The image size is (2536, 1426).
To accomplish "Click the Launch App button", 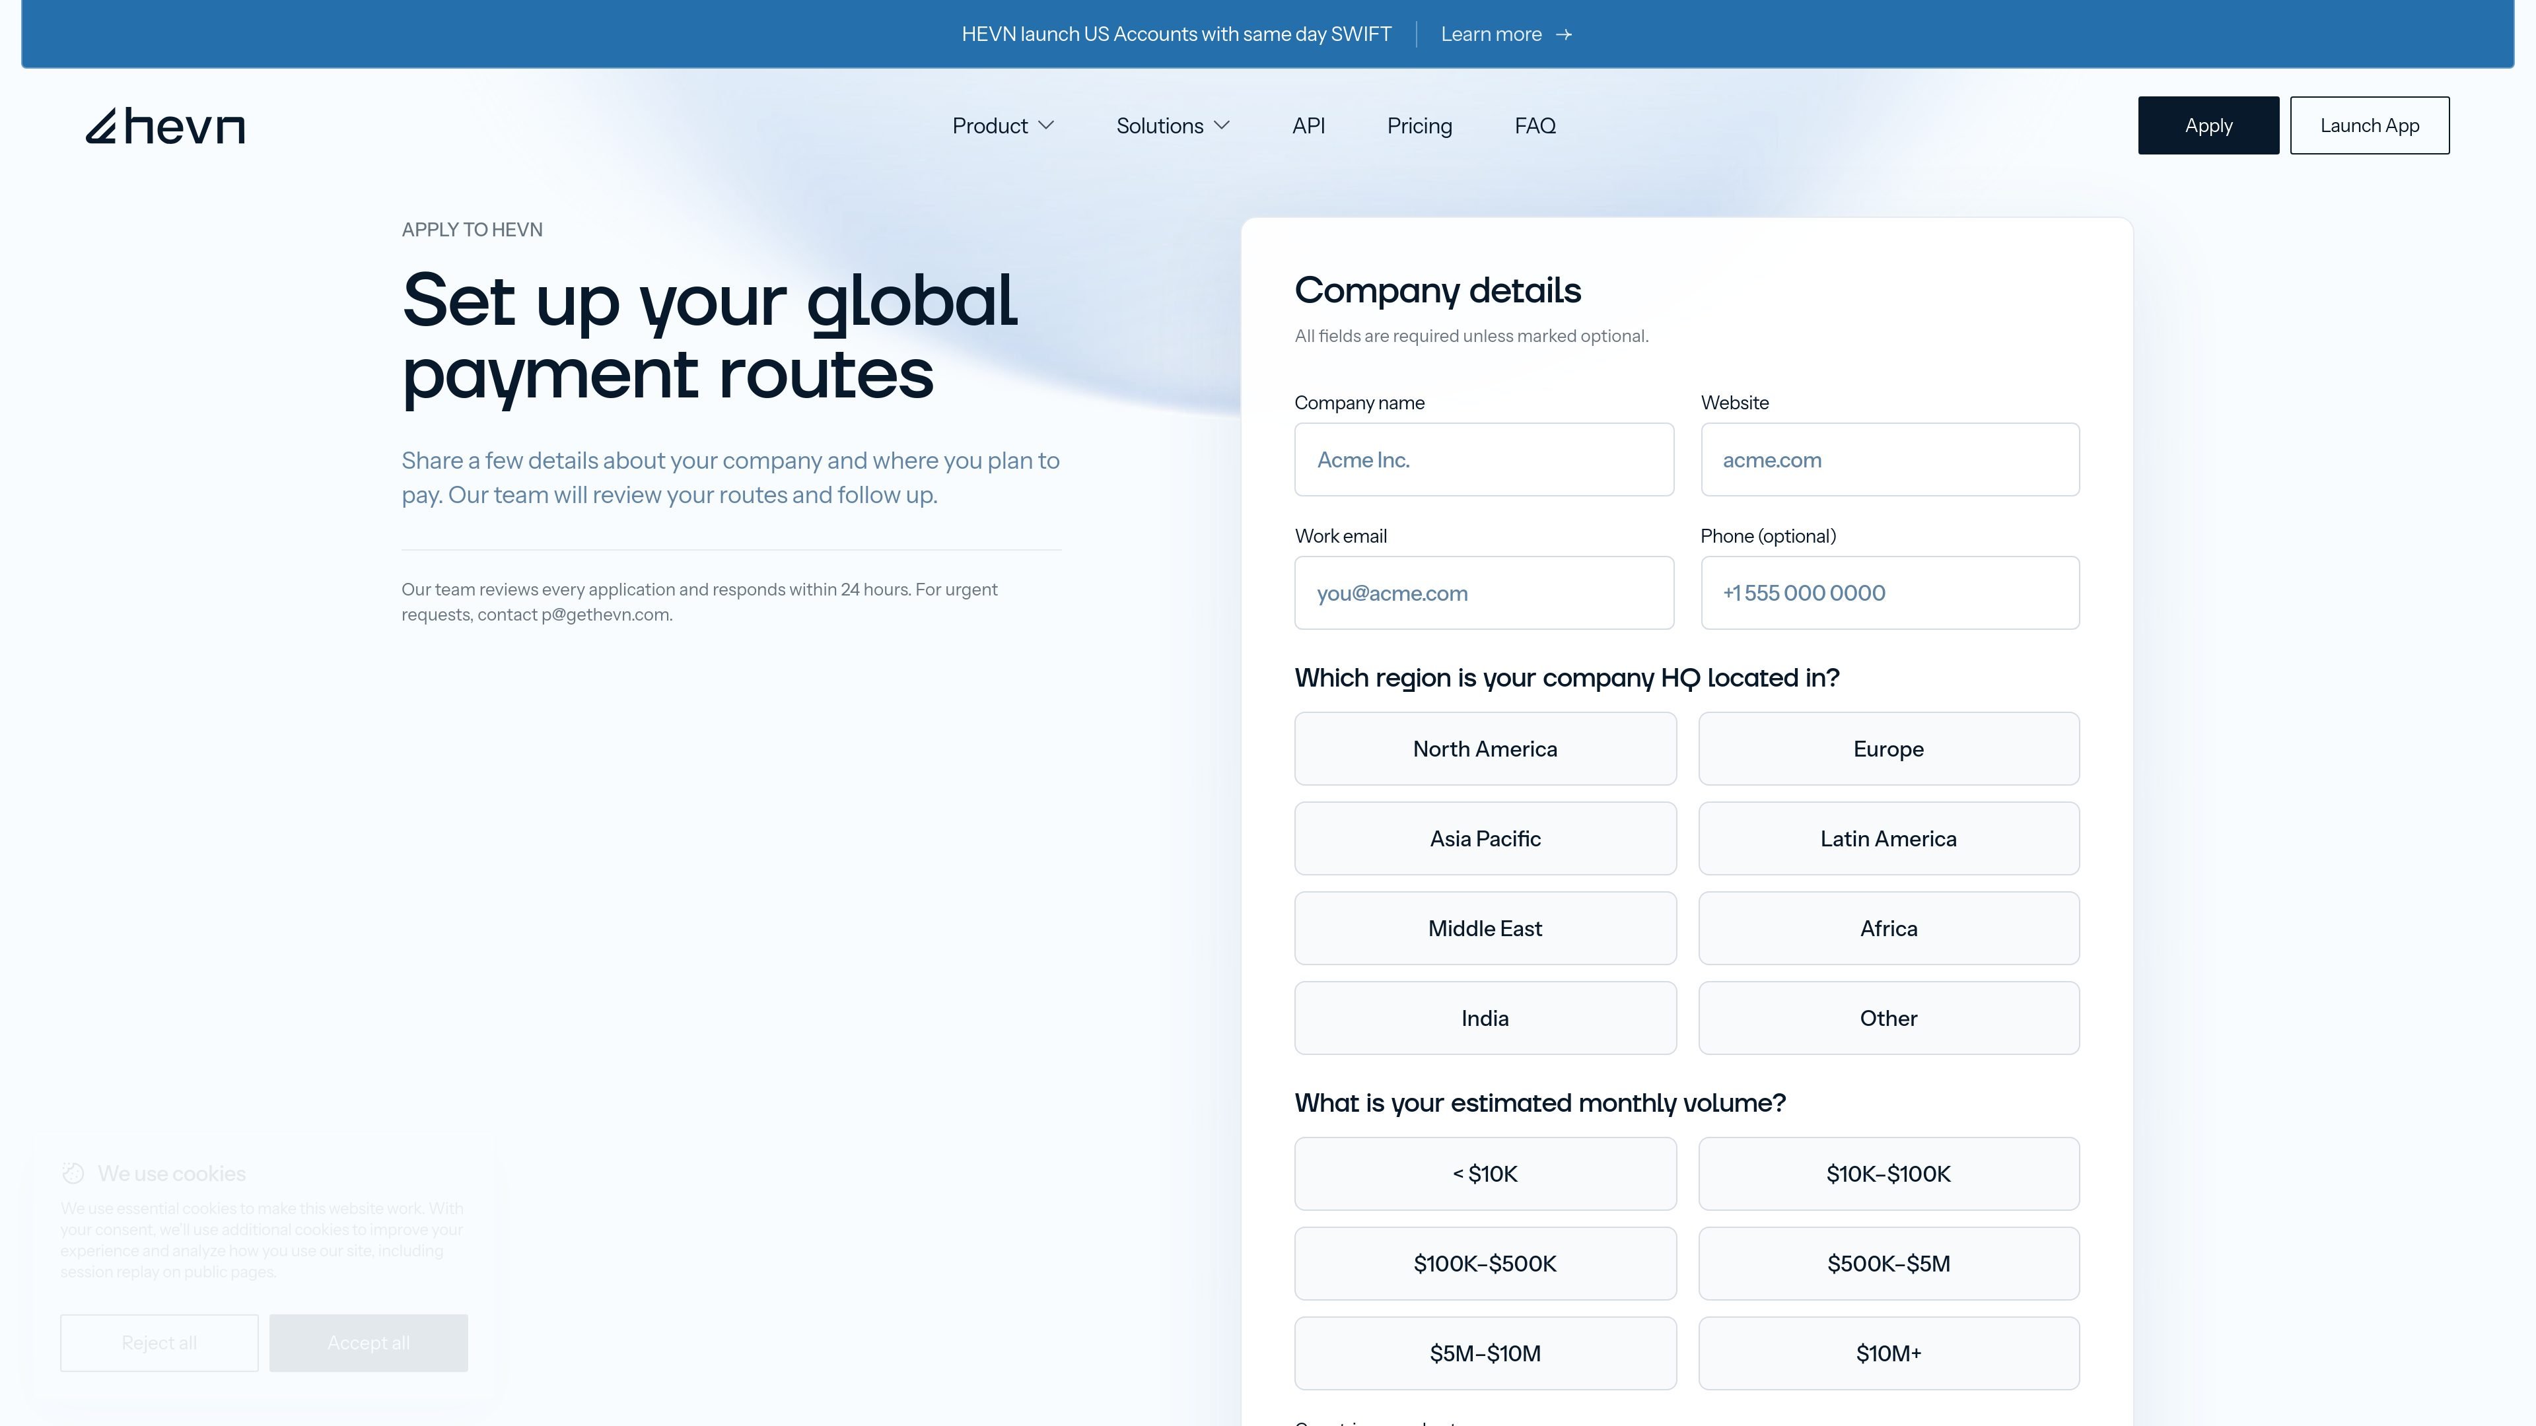I will 2370,125.
